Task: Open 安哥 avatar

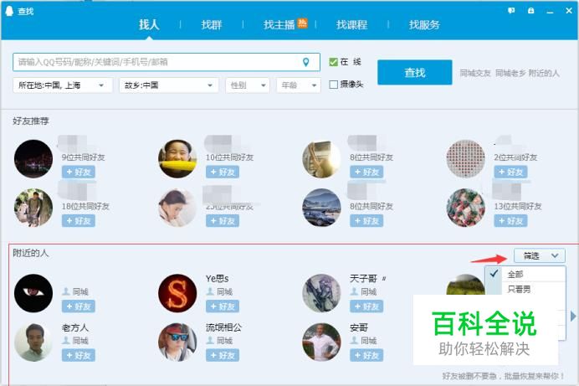Action: pyautogui.click(x=321, y=342)
